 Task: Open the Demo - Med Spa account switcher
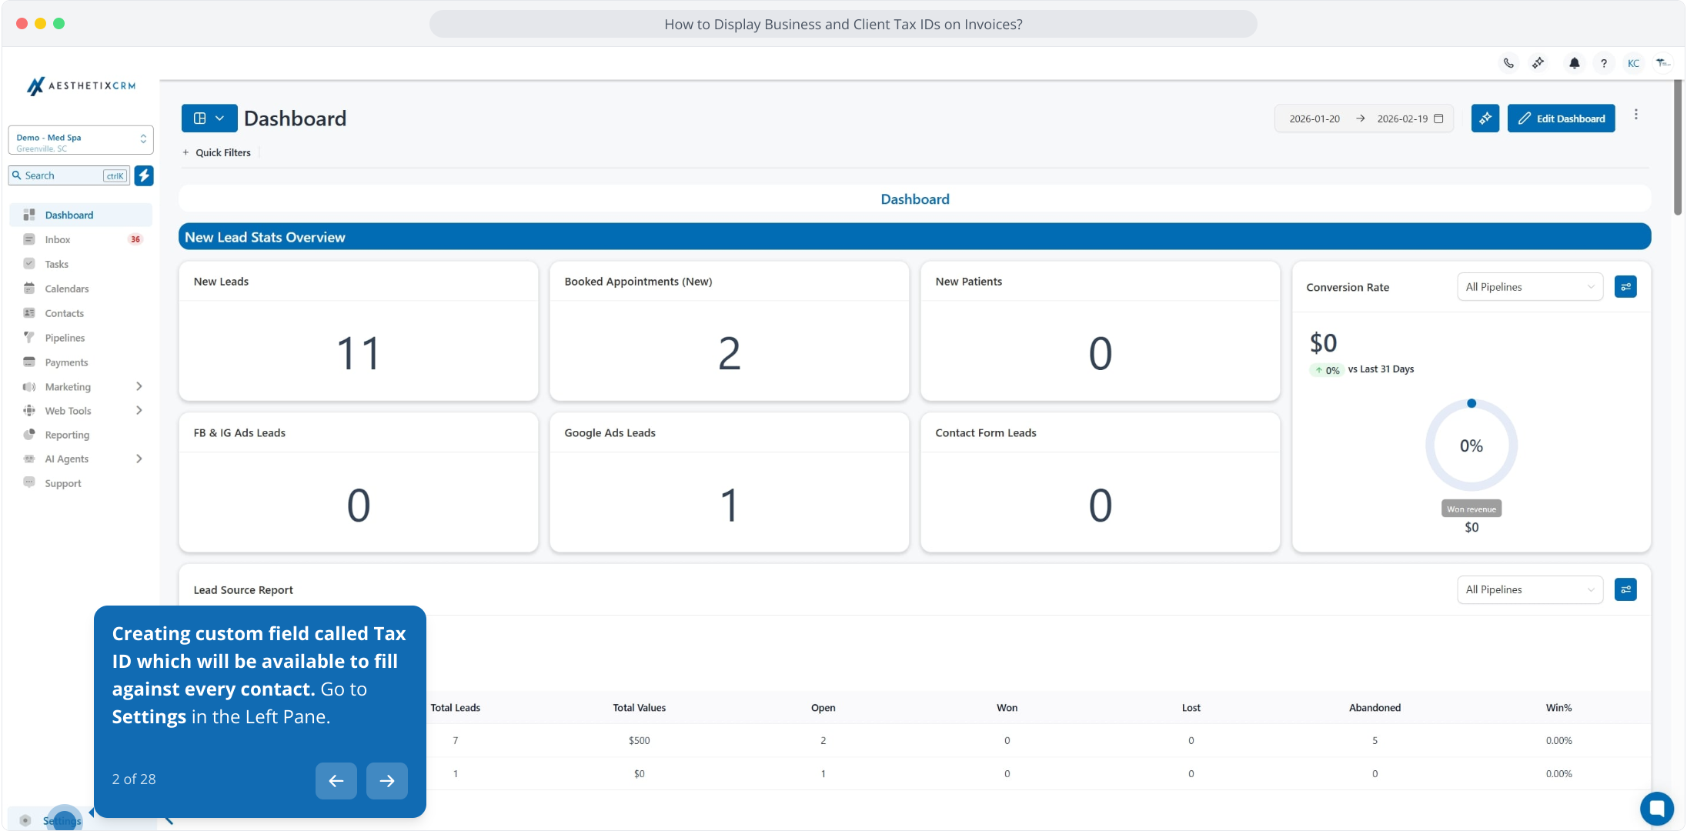(x=81, y=140)
